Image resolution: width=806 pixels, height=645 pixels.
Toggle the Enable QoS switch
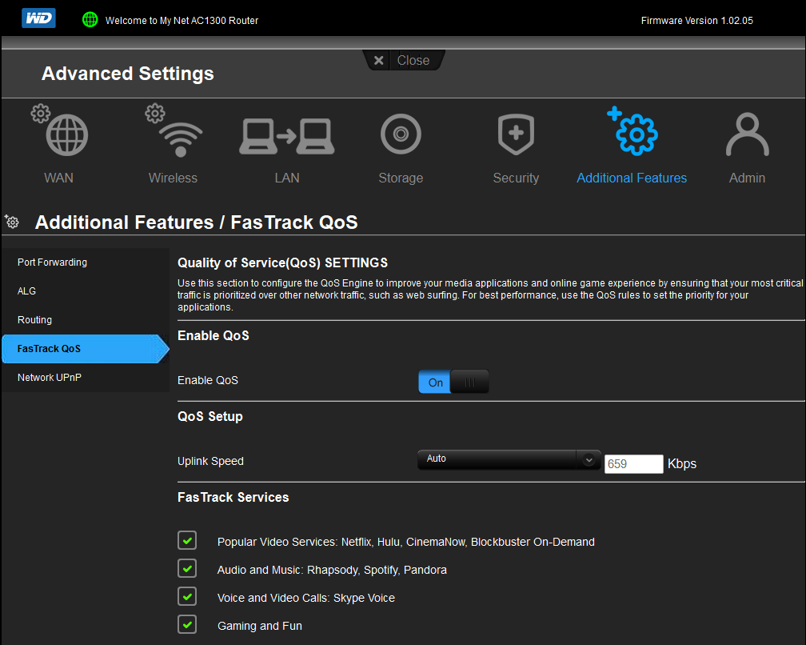coord(453,382)
